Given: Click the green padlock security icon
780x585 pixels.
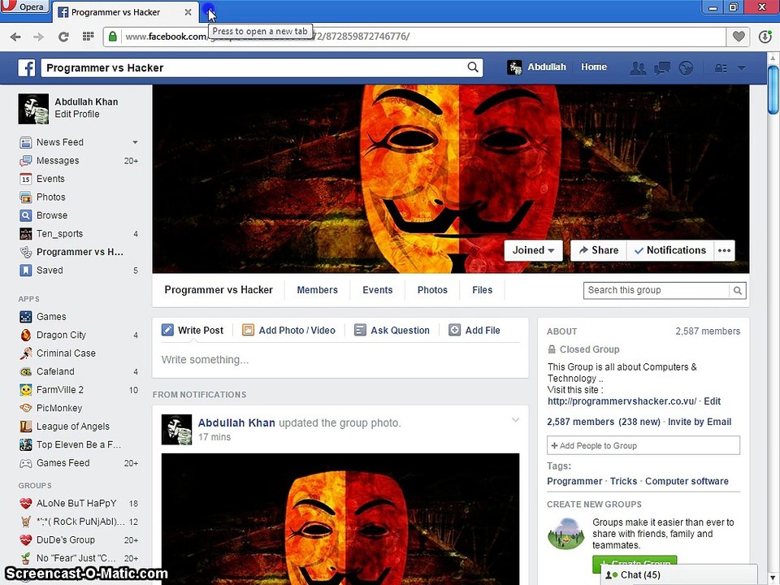Looking at the screenshot, I should [x=113, y=37].
